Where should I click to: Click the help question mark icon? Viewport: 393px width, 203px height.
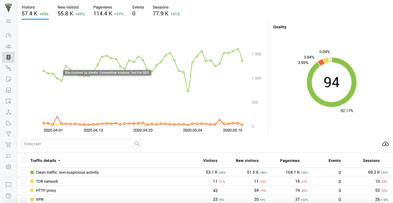[8, 196]
